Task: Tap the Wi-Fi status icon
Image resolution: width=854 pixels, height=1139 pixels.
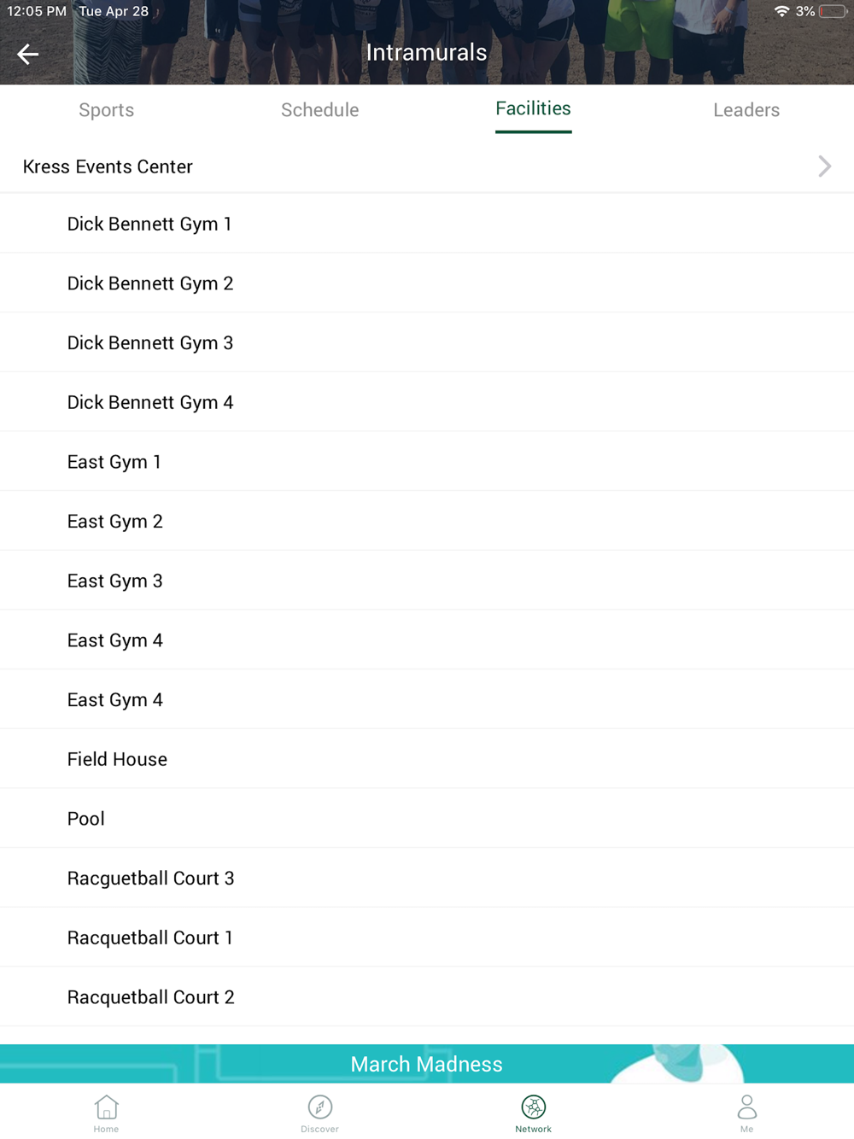Action: [x=781, y=12]
